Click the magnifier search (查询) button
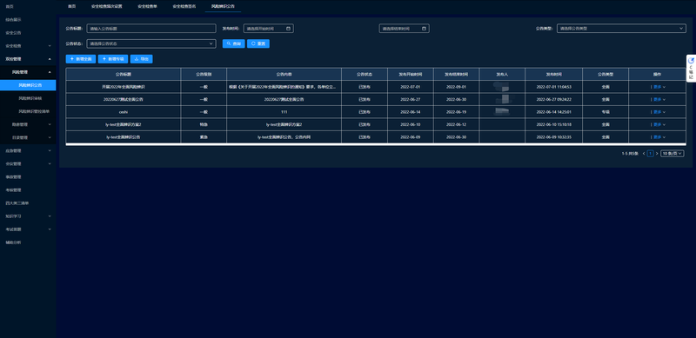This screenshot has height=338, width=696. pyautogui.click(x=233, y=44)
